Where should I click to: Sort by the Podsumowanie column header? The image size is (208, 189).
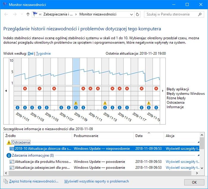point(103,136)
